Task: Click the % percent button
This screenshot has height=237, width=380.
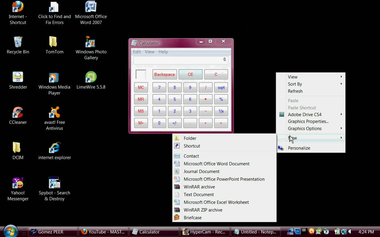Action: 221,99
